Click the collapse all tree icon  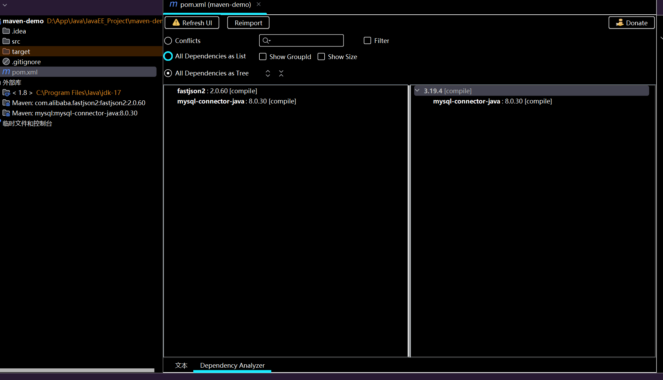click(281, 73)
